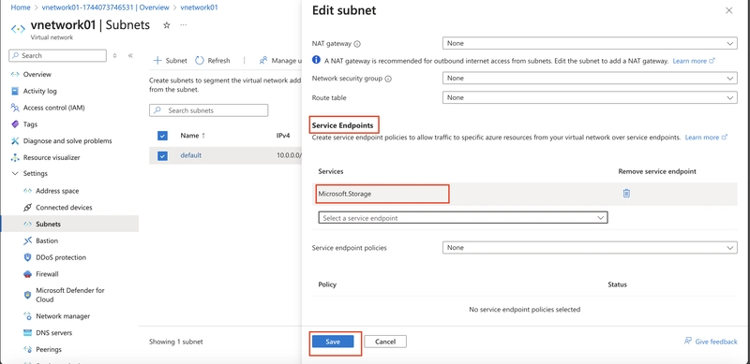This screenshot has height=364, width=750.
Task: Click the Diagnose wrench icon
Action: click(x=15, y=141)
